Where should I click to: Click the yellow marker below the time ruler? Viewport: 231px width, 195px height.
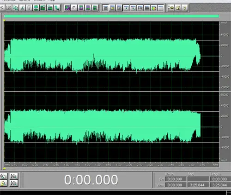pyautogui.click(x=4, y=168)
